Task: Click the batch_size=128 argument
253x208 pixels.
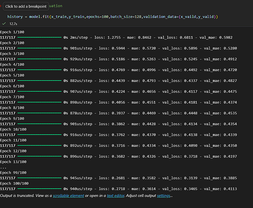Action: pyautogui.click(x=126, y=17)
